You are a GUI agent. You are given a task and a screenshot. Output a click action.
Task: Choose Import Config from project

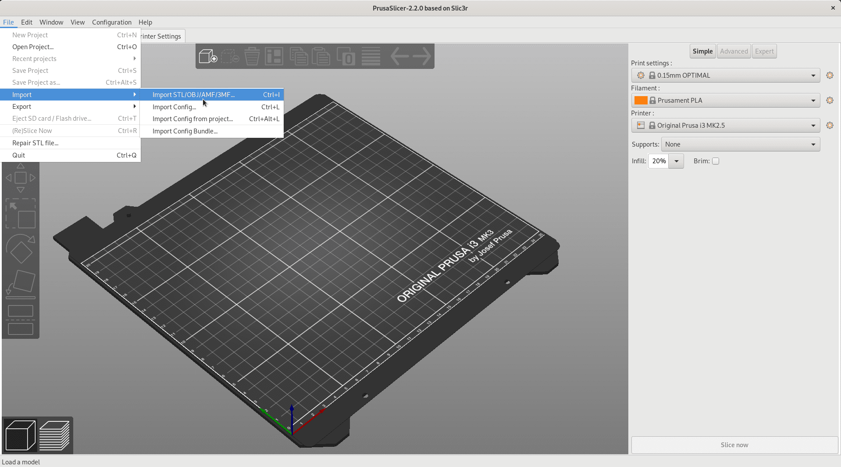click(x=212, y=119)
